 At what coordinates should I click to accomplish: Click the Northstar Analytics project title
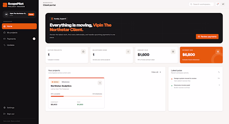pos(61,86)
